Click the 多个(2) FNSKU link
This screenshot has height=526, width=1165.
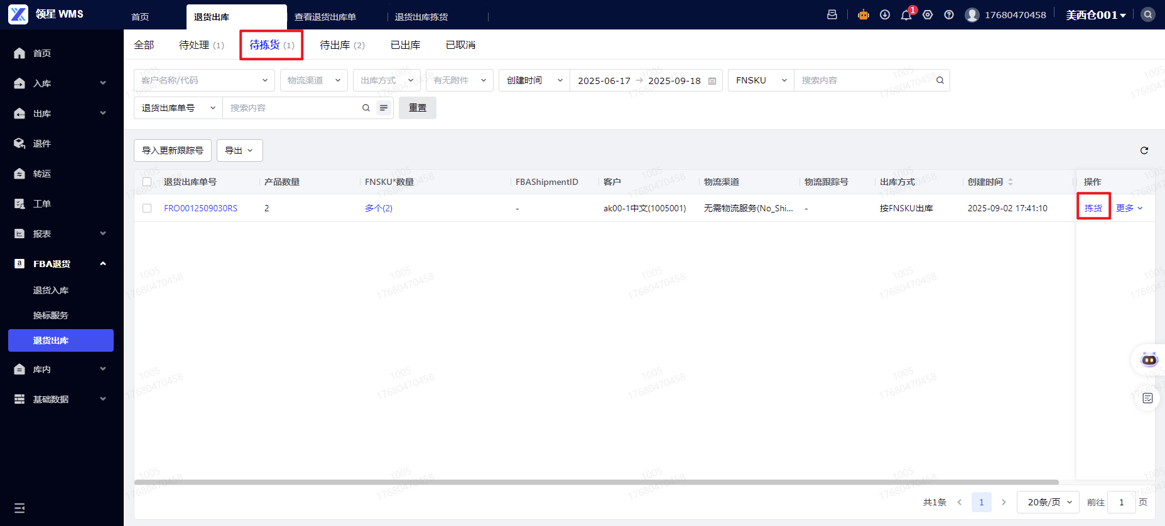click(x=379, y=208)
